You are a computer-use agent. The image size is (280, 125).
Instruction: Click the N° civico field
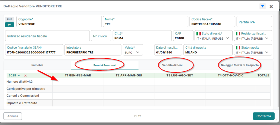(101, 36)
